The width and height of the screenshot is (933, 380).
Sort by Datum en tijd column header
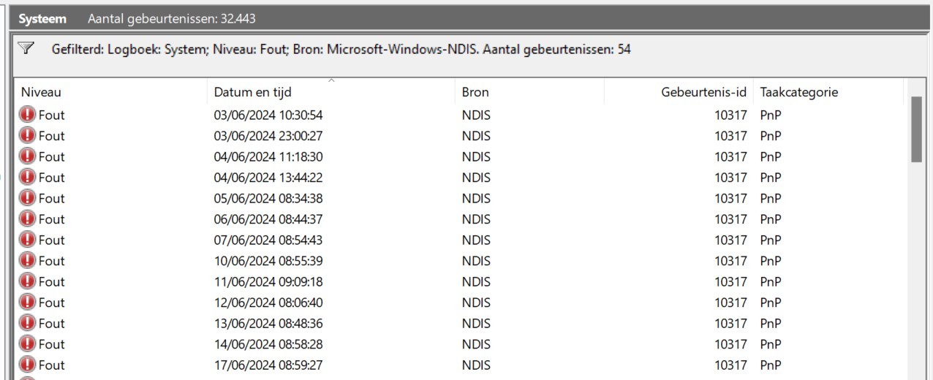[331, 92]
